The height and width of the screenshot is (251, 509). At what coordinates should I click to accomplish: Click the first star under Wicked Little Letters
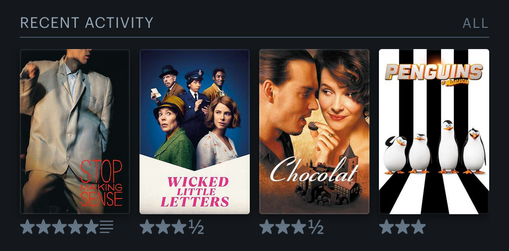click(x=147, y=226)
